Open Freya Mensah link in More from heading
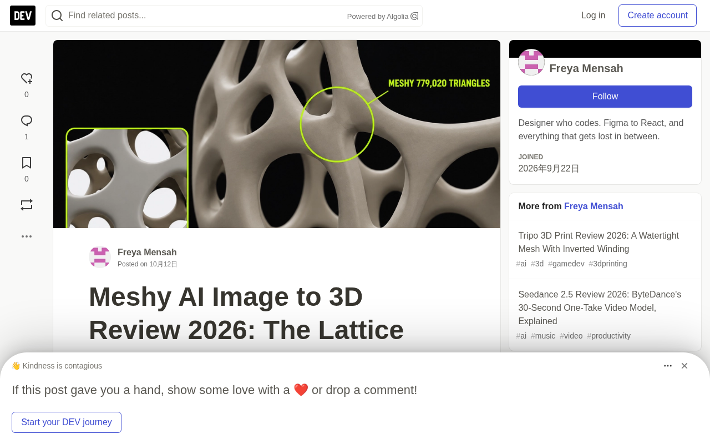The width and height of the screenshot is (710, 444). 594,206
